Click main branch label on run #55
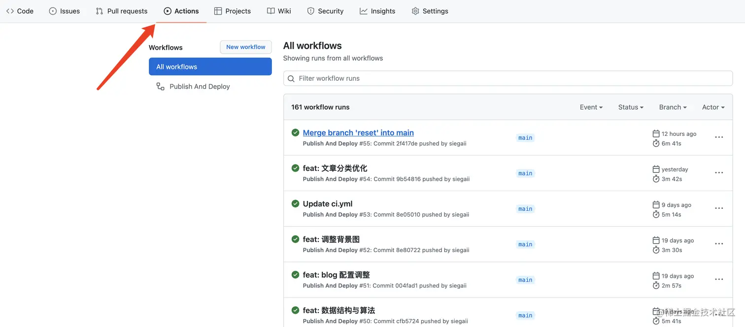Viewport: 745px width, 327px height. coord(525,137)
